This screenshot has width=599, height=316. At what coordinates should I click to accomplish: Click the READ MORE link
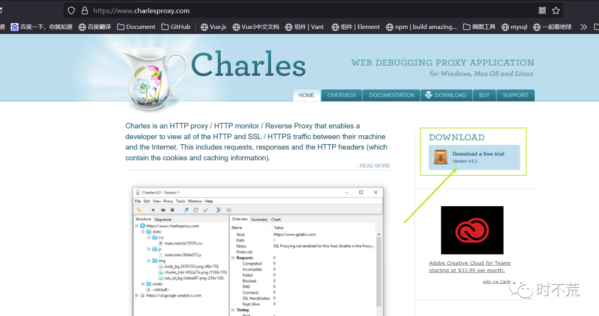[x=375, y=166]
